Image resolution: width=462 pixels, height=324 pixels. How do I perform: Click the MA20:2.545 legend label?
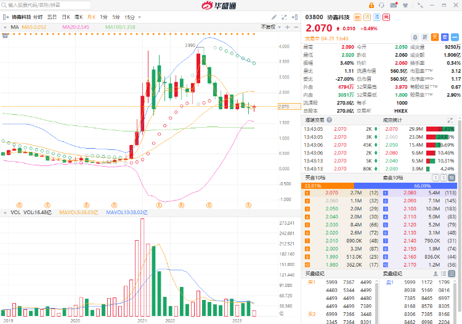tap(75, 27)
